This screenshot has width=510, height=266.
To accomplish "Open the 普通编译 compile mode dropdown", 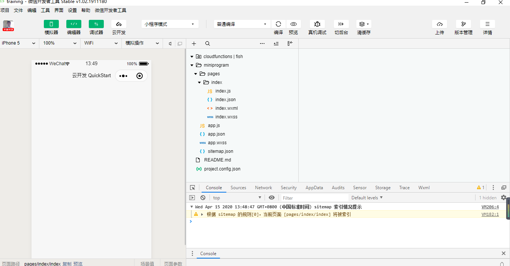I will [242, 24].
